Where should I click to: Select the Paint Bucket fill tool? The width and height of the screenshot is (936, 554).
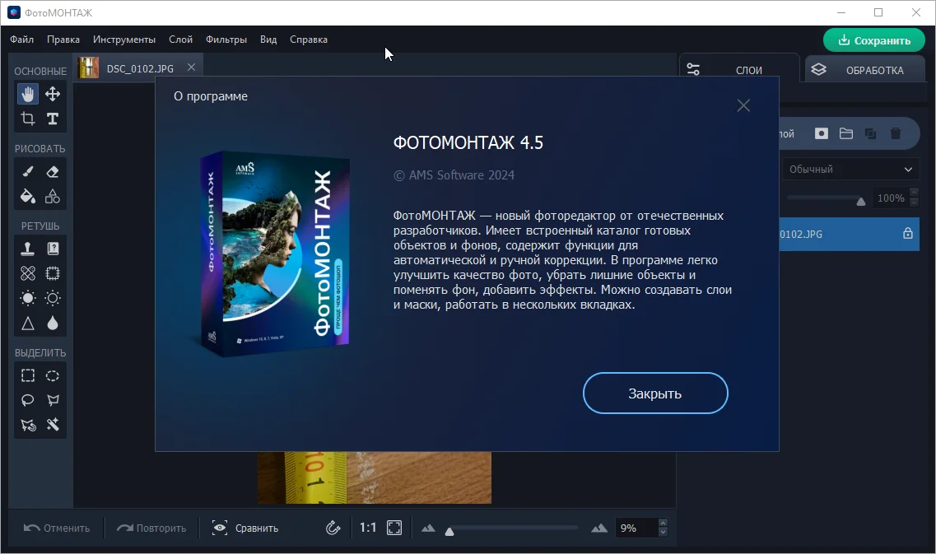[28, 196]
